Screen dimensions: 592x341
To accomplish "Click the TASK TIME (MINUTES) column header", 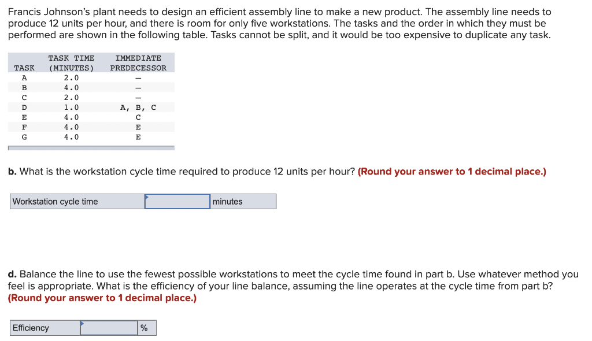I will (x=71, y=63).
